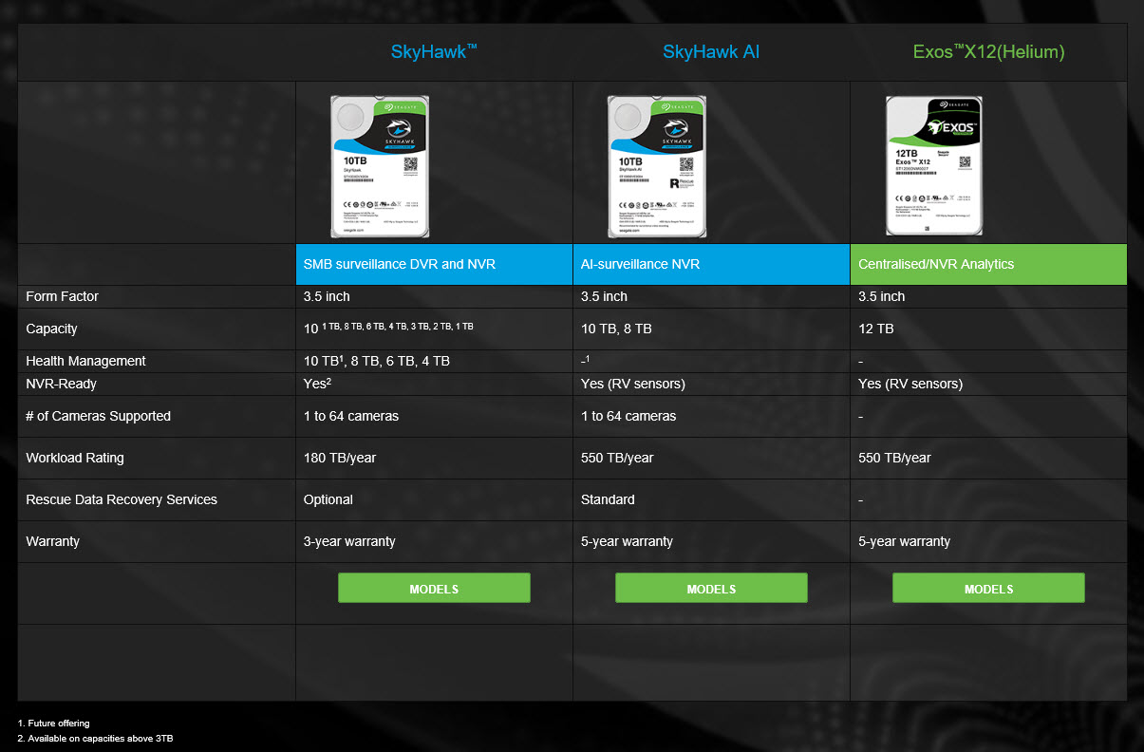Open MODELS button under SkyHawk AI column
Image resolution: width=1144 pixels, height=752 pixels.
click(711, 588)
